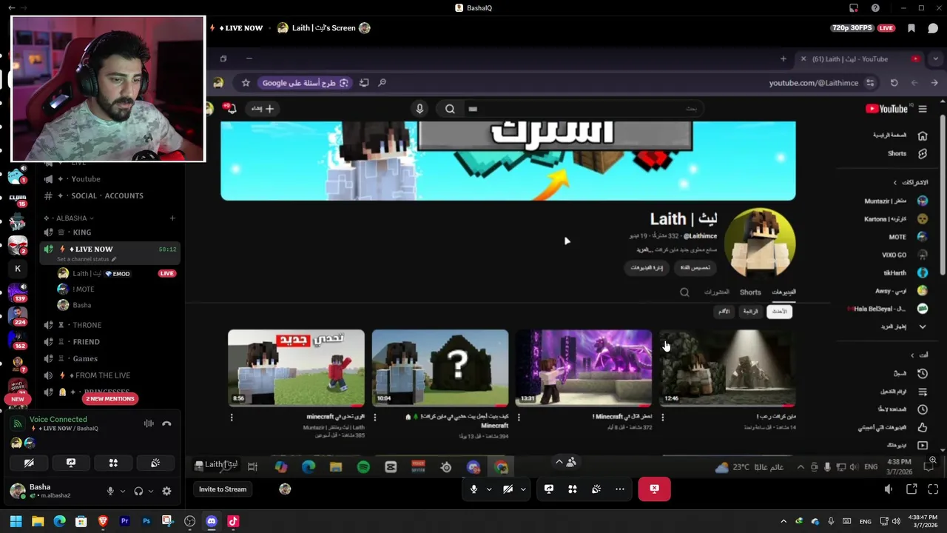Open output device dropdown beside headphones icon
Screen dimensions: 947x533
tap(151, 491)
